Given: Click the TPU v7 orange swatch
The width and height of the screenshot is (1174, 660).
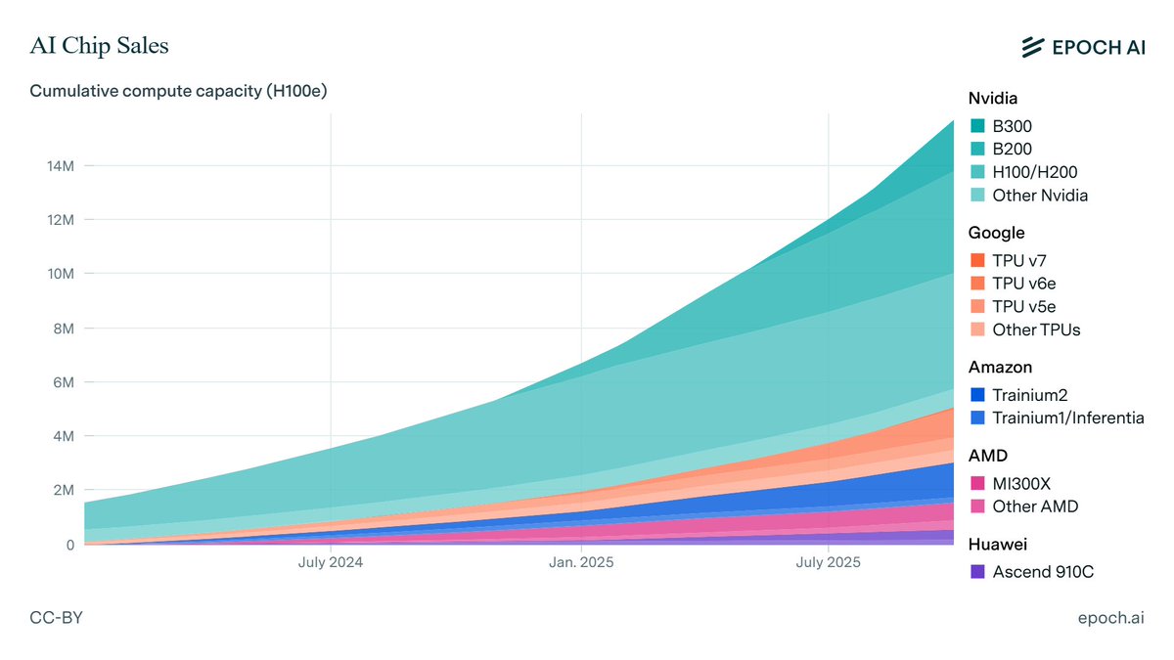Looking at the screenshot, I should [x=976, y=260].
